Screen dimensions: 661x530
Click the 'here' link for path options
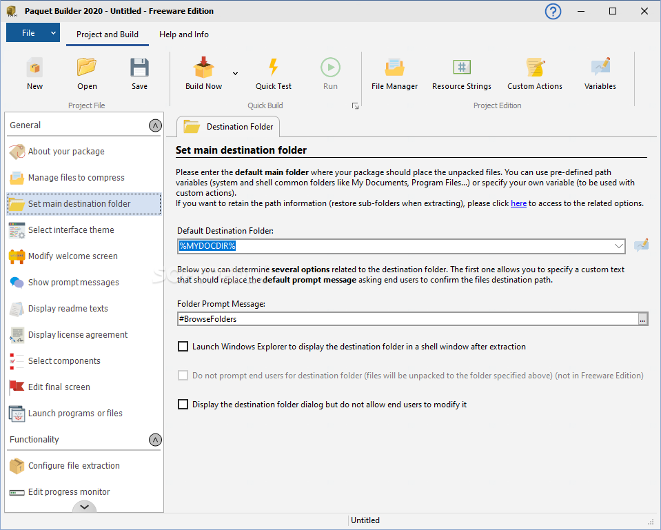coord(518,203)
